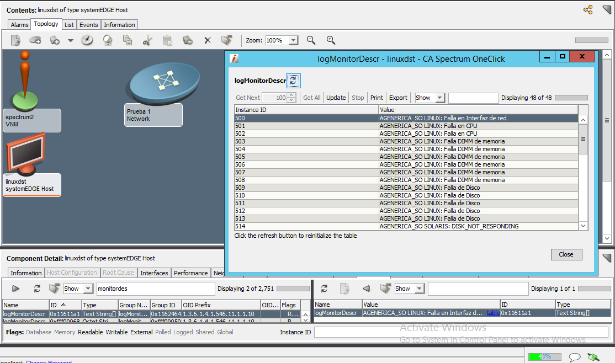Click the Export button in dialog

pos(398,98)
